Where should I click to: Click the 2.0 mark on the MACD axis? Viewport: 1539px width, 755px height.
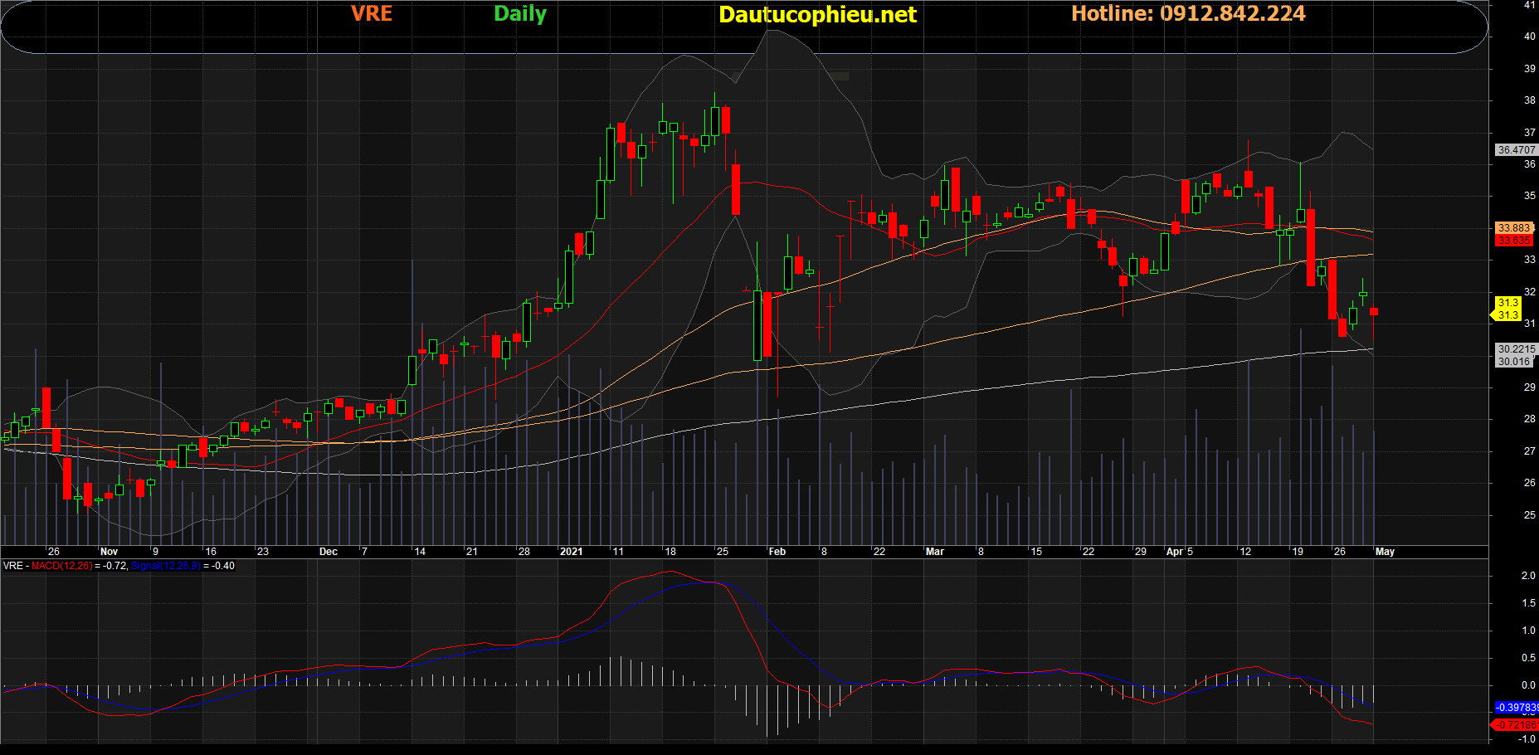(x=1528, y=576)
